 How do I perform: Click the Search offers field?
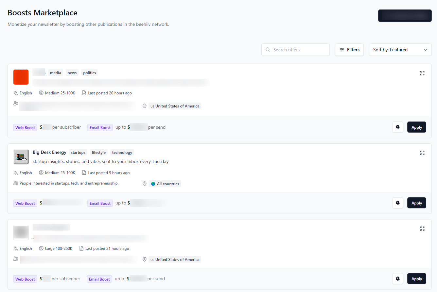coord(295,50)
